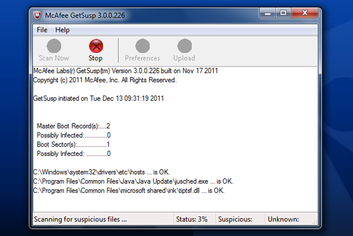This screenshot has height=236, width=353.
Task: Click 'Possibly Infected' line below Master Boot Record
Action: pos(74,135)
